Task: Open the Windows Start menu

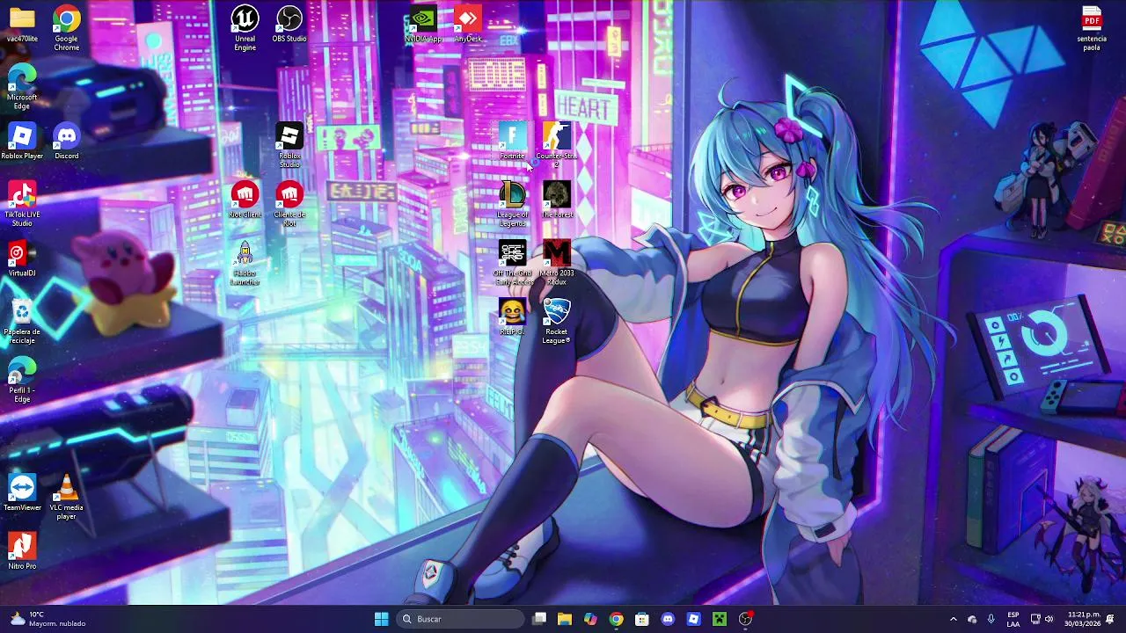Action: (381, 619)
